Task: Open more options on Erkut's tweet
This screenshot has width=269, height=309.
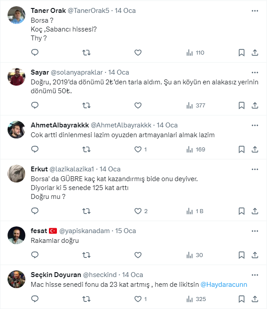Action: 255,169
